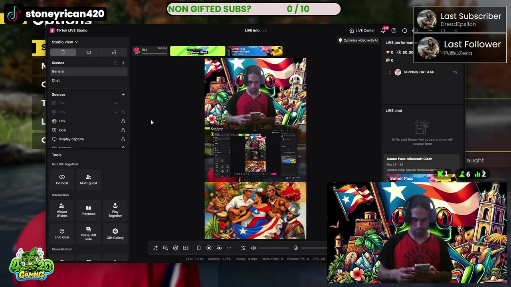Open the Gift Gallery tool

point(115,234)
